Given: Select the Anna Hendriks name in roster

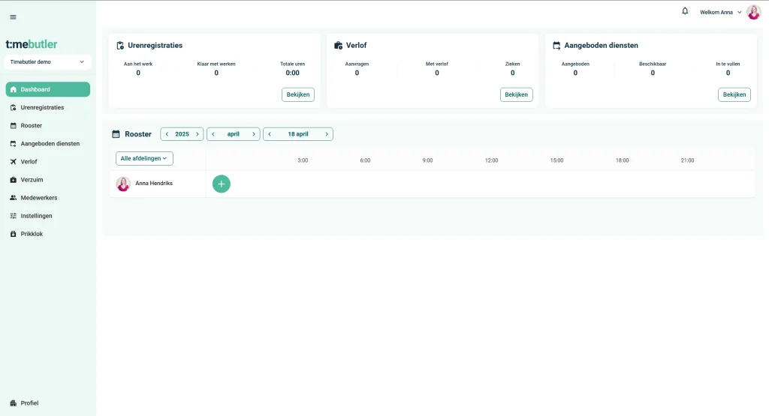Looking at the screenshot, I should 154,184.
